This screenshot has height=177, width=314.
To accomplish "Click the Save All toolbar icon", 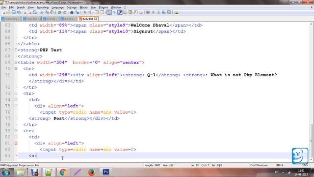I will 19,12.
